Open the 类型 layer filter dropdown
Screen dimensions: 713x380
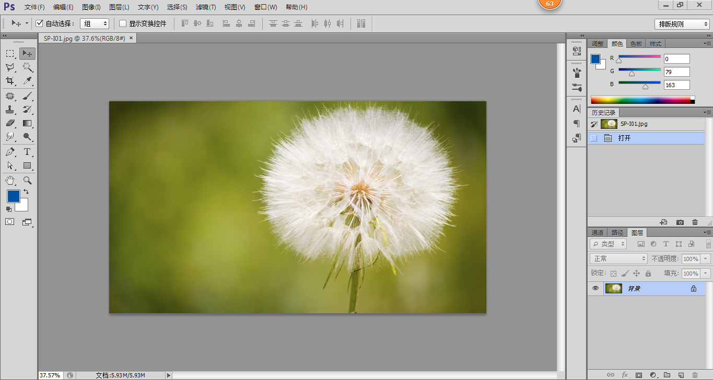[609, 244]
